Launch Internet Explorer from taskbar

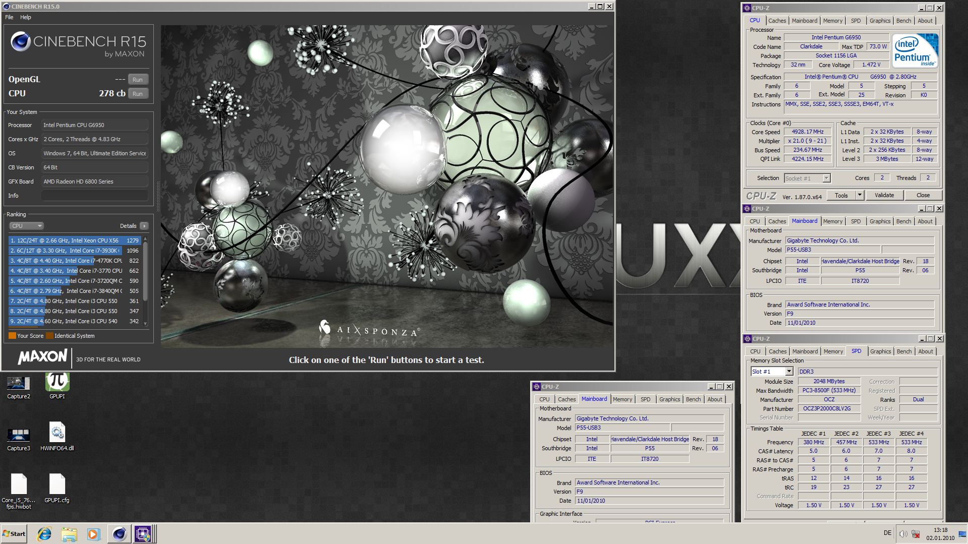tap(44, 534)
